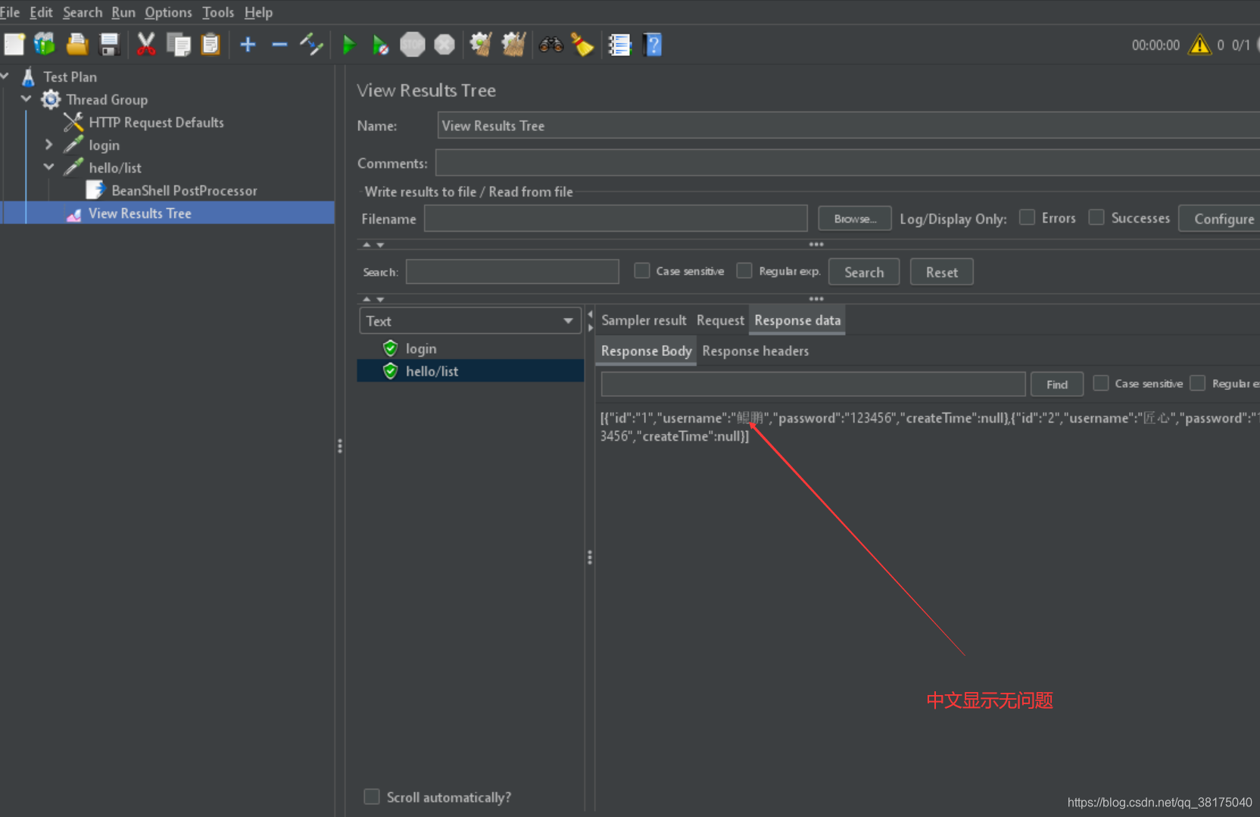Enable Case sensitive beside the Find button

[x=1101, y=383]
